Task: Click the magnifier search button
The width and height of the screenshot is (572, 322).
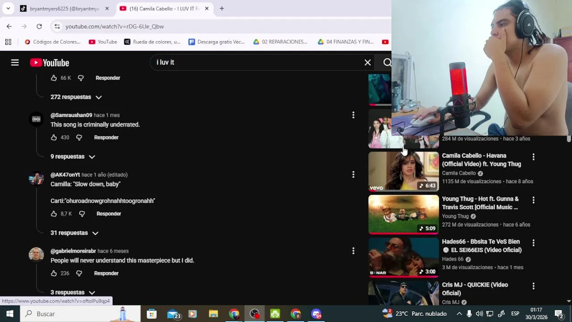Action: (387, 63)
